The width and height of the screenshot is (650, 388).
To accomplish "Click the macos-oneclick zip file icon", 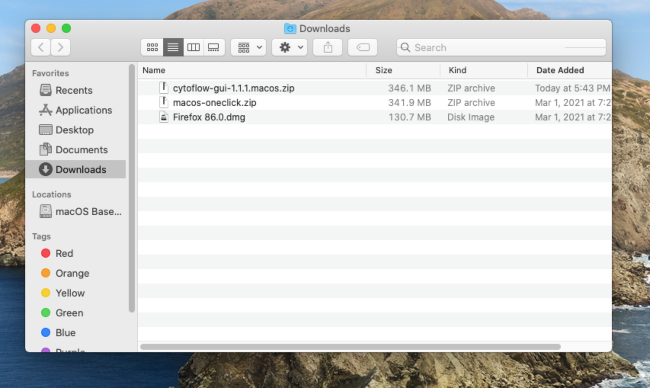I will 163,102.
